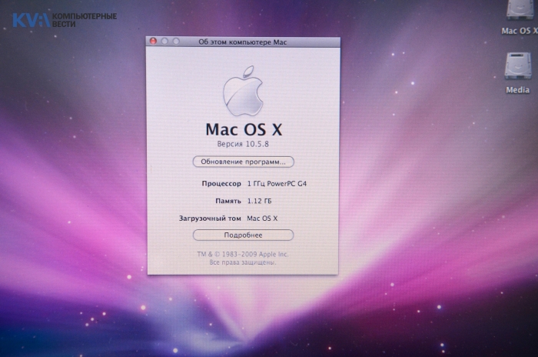
Task: Select the Mac OS X hard drive icon
Action: (520, 9)
